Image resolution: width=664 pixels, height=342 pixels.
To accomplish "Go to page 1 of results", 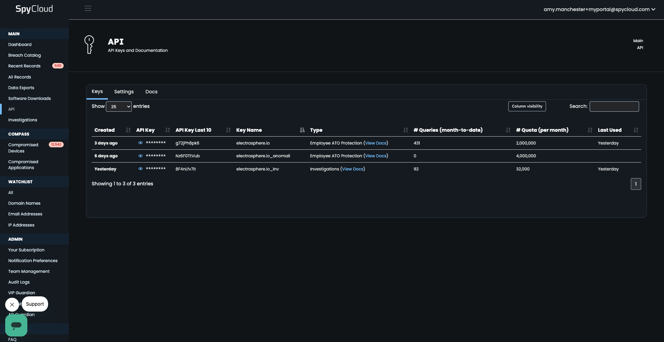I will click(x=636, y=184).
